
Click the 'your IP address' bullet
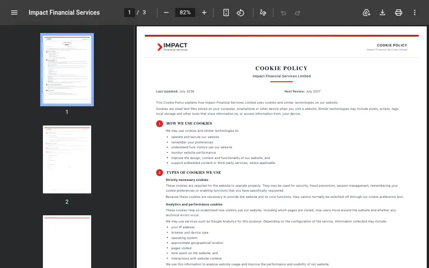point(183,227)
